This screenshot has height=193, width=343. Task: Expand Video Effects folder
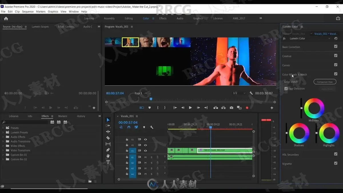[x=3, y=146]
